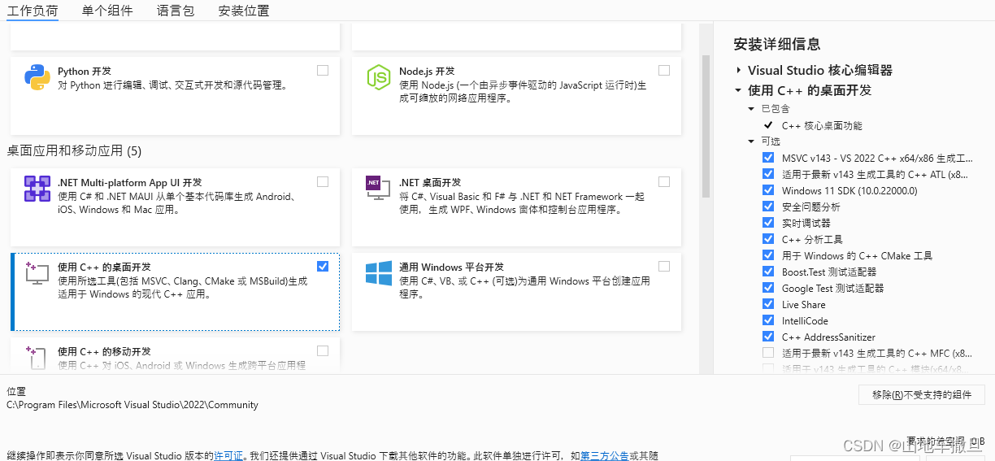This screenshot has height=461, width=995.
Task: Click the Python development workload icon
Action: point(37,77)
